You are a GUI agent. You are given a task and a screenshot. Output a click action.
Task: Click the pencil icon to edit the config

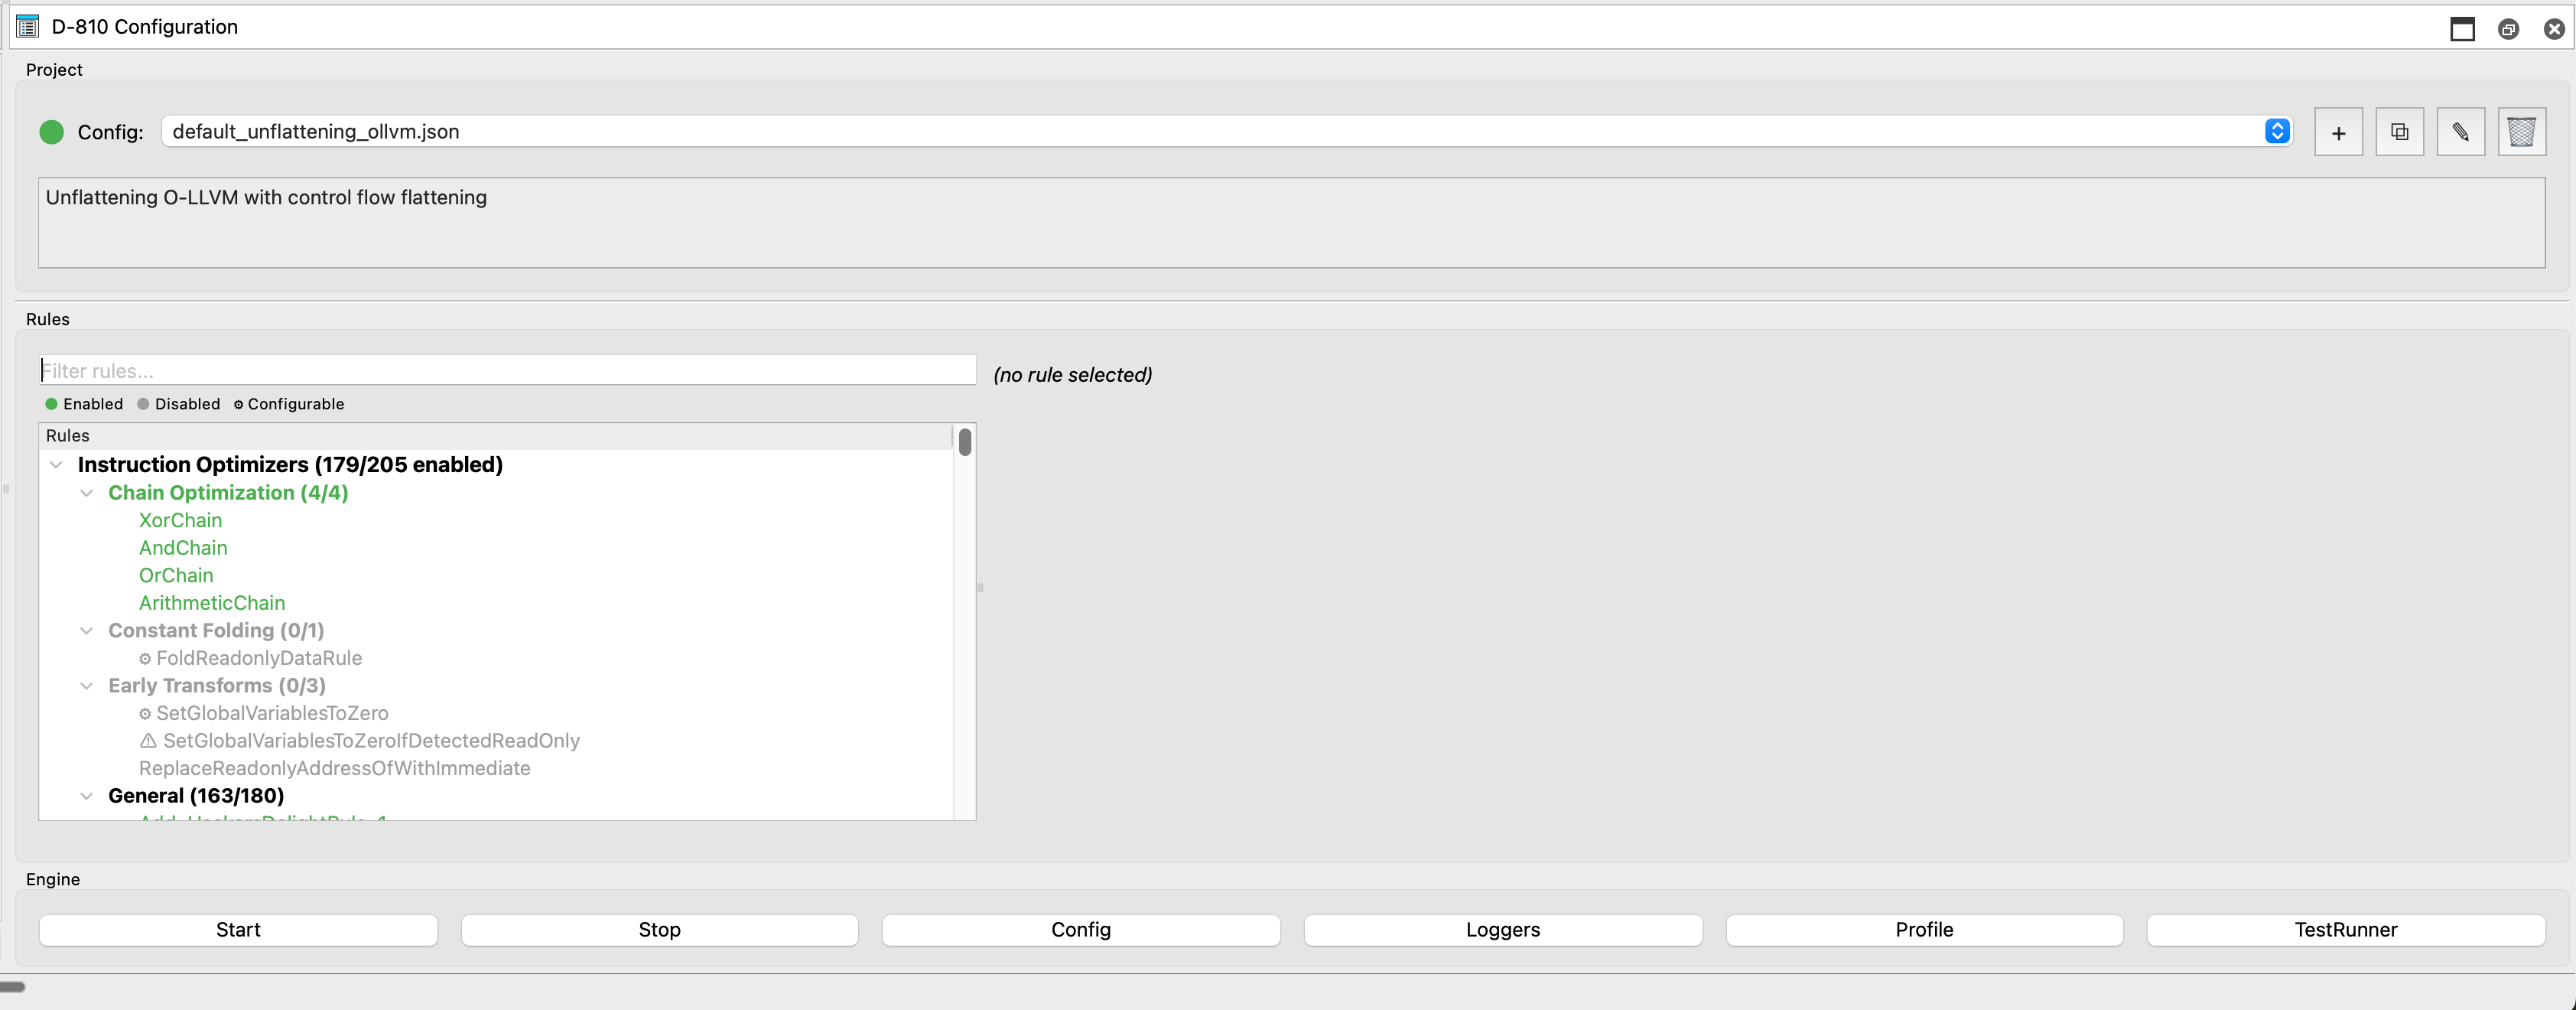(2462, 131)
